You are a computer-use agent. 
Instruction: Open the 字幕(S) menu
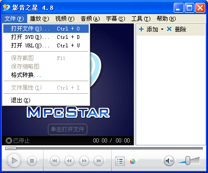tap(116, 19)
